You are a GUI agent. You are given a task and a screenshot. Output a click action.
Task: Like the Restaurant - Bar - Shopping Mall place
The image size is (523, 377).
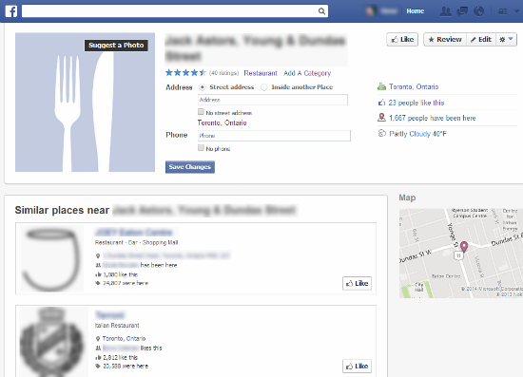pyautogui.click(x=357, y=283)
